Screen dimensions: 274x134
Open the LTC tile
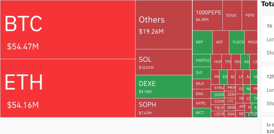[230, 101]
